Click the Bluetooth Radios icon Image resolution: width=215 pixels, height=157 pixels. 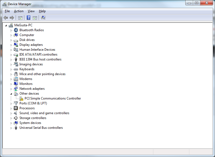pyautogui.click(x=16, y=30)
